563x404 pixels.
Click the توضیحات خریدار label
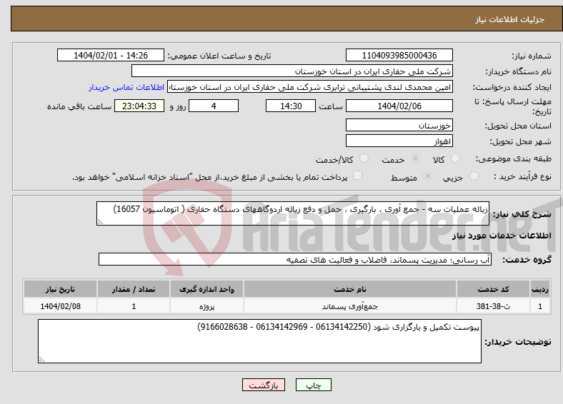(518, 342)
